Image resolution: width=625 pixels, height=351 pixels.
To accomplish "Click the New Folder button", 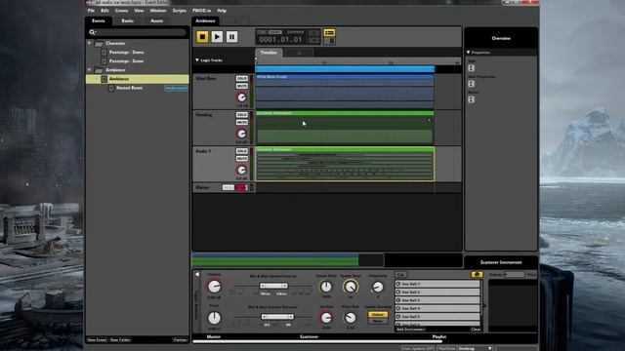I will (x=120, y=340).
